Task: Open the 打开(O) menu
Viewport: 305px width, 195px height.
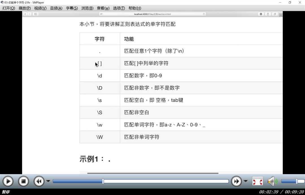Action: tap(9, 8)
